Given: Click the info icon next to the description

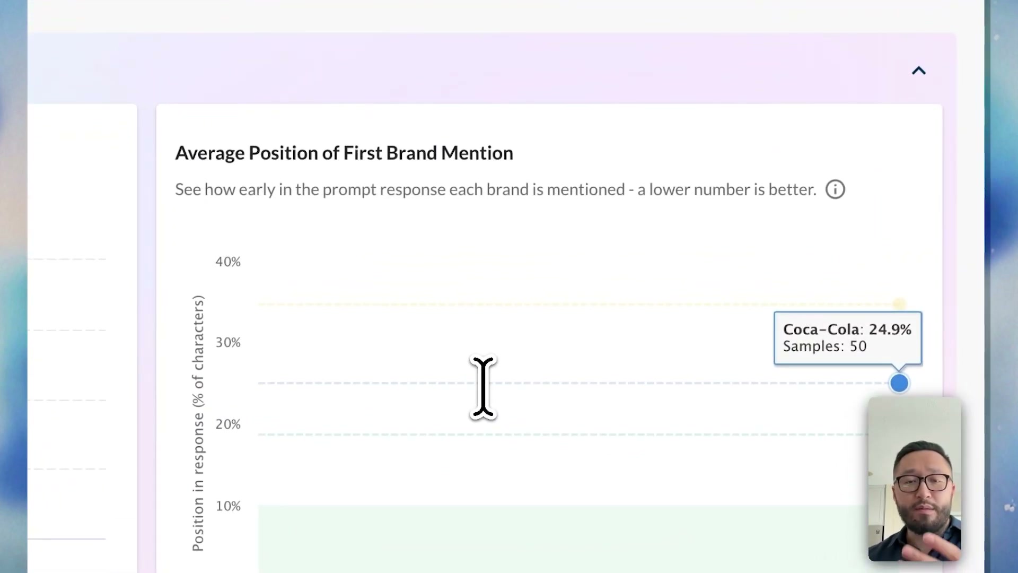Looking at the screenshot, I should (835, 189).
